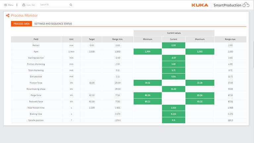This screenshot has width=254, height=143.
Task: Switch to Process Data tab
Action: click(x=22, y=24)
